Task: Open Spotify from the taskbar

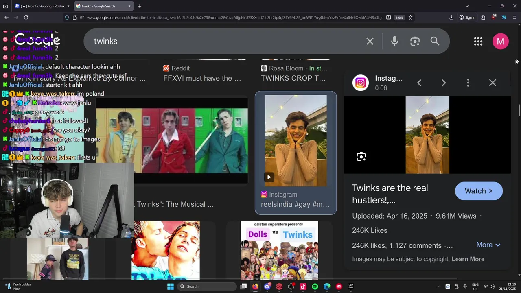Action: pyautogui.click(x=315, y=286)
